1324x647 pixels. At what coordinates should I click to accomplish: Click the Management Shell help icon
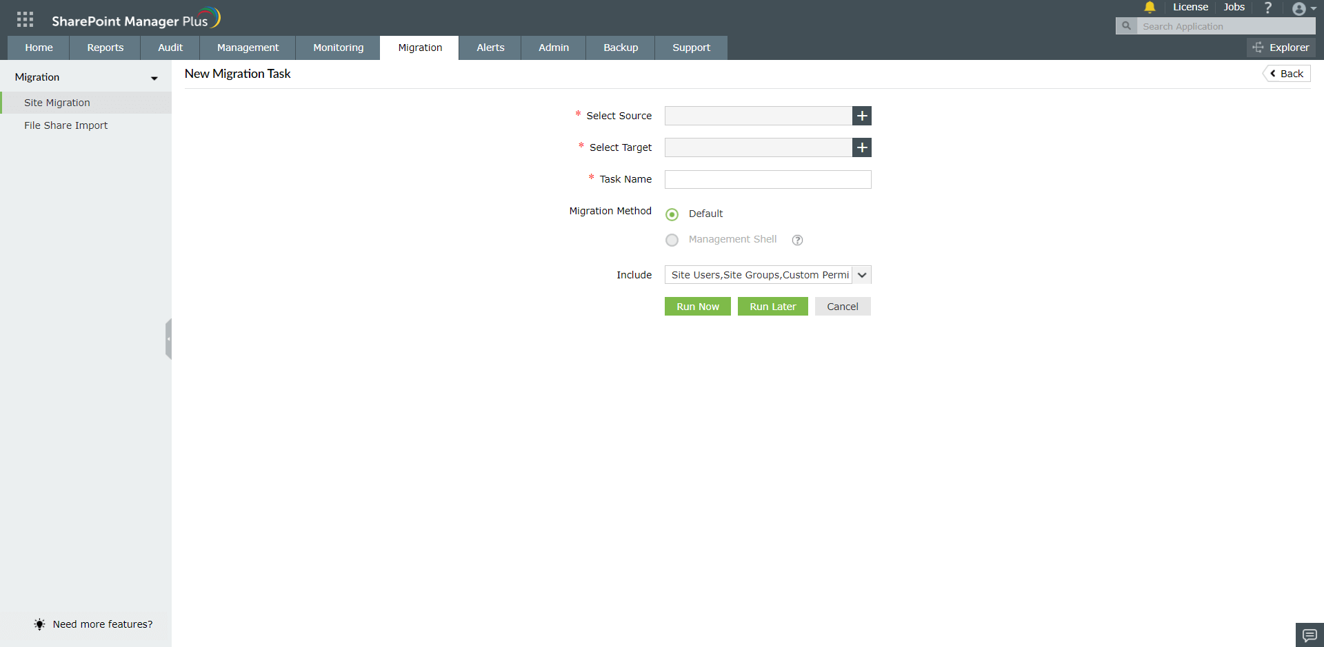[797, 240]
